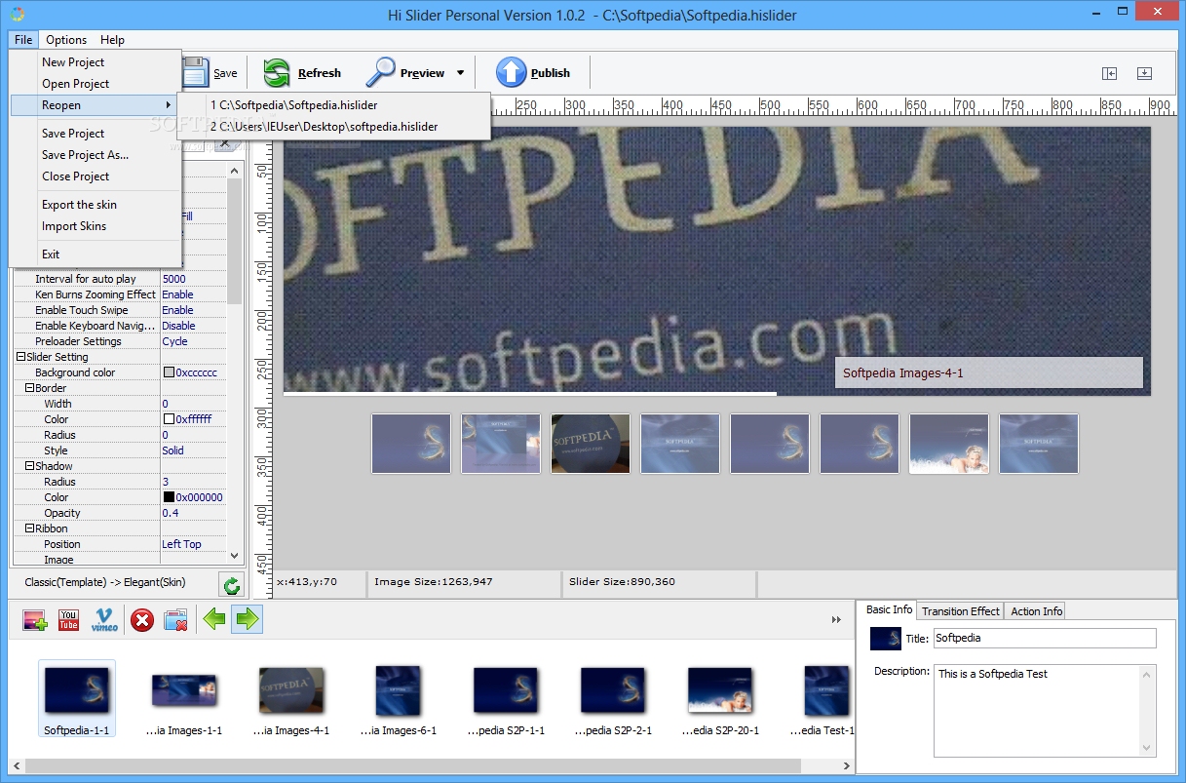Switch to the Transition Effect tab
The height and width of the screenshot is (783, 1186).
pos(960,611)
